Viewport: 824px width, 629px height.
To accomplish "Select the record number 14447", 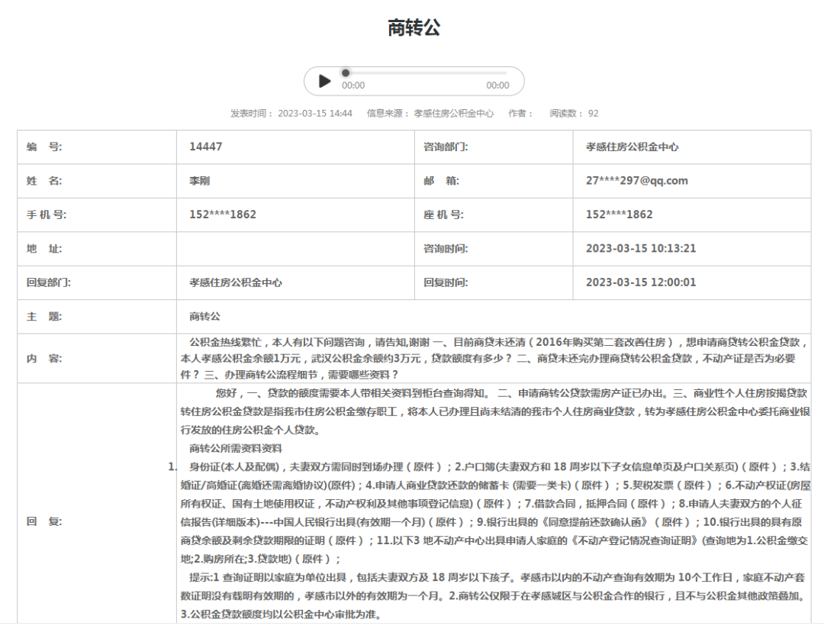I will (205, 147).
